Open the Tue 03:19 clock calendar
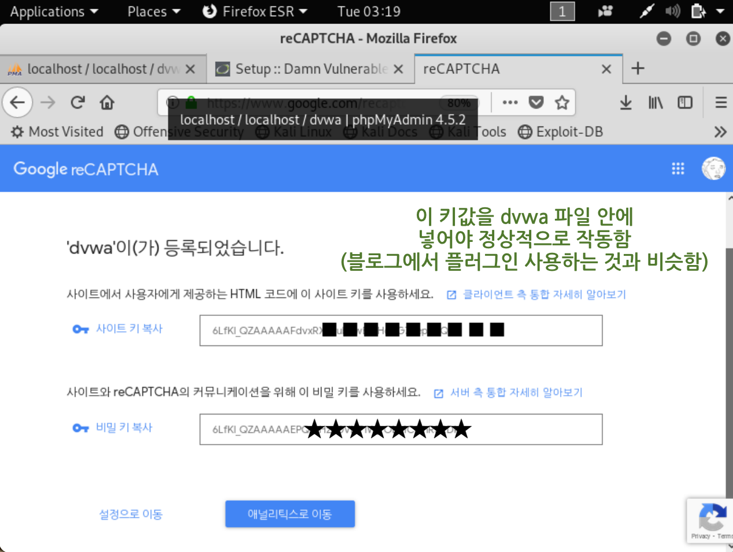 (x=369, y=11)
